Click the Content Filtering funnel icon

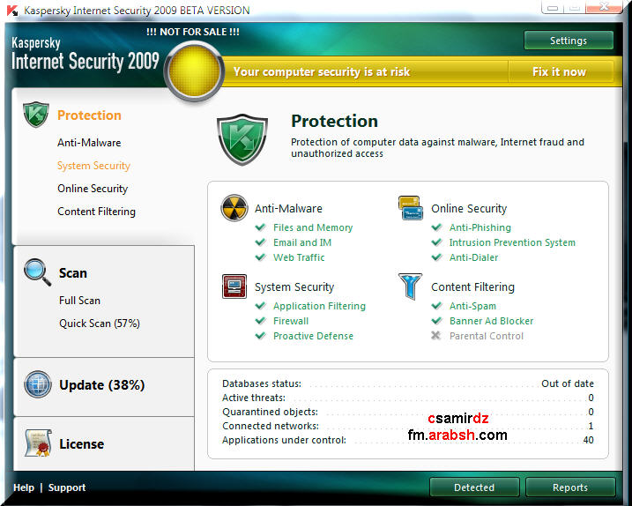coord(411,286)
